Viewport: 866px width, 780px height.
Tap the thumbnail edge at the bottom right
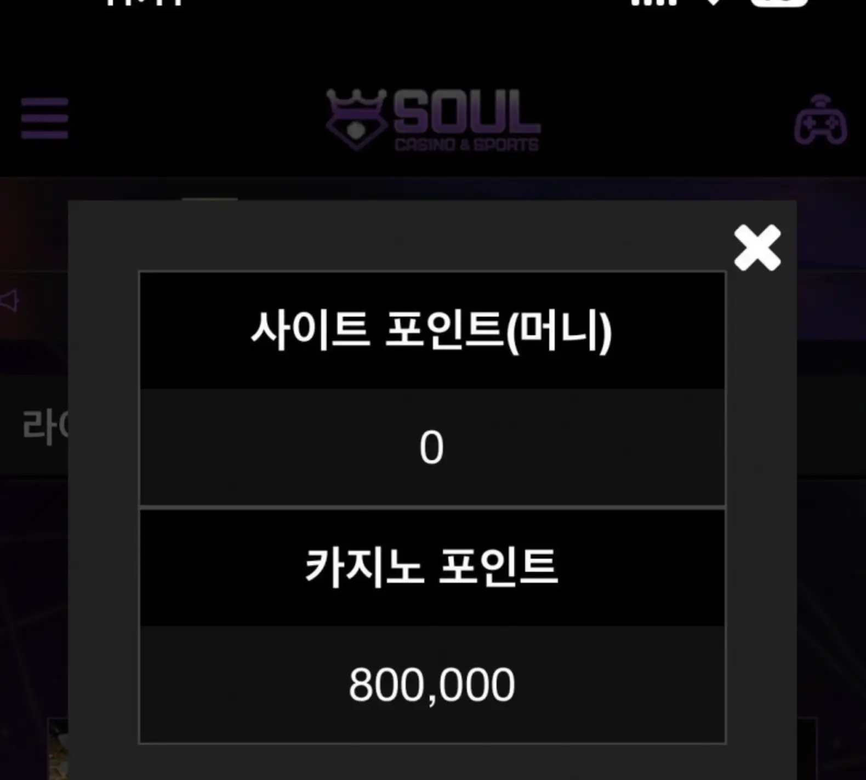(x=807, y=749)
